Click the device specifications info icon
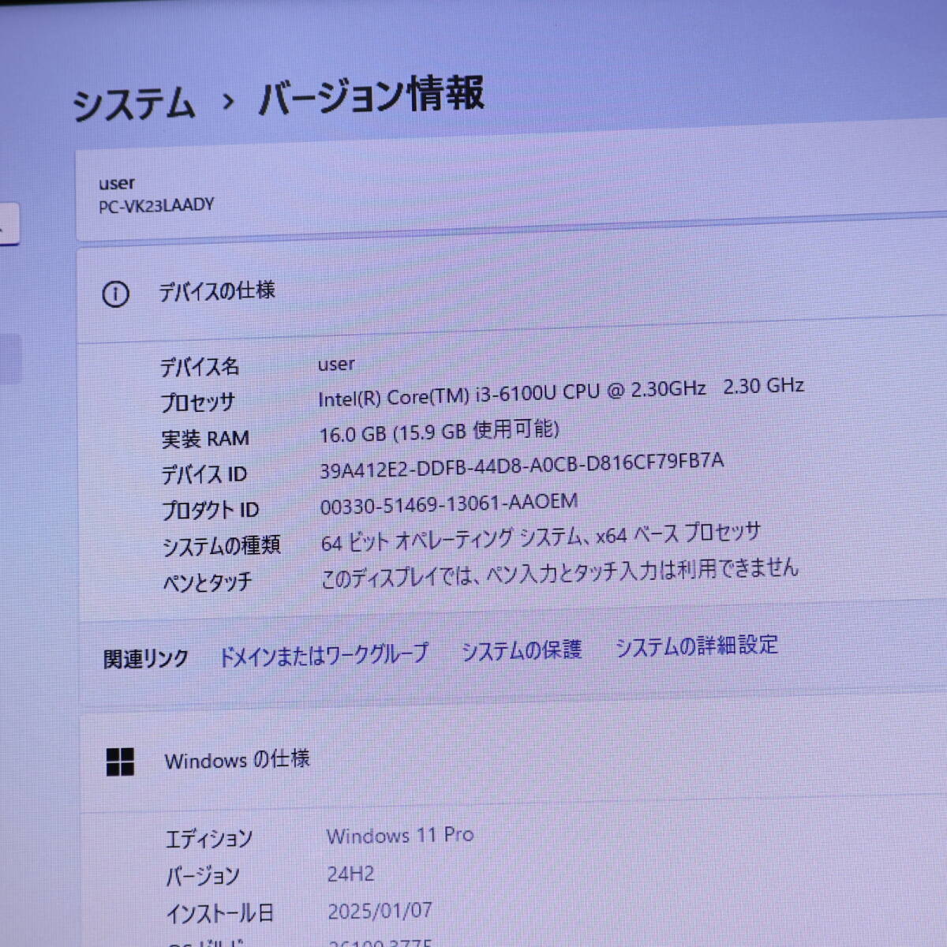The width and height of the screenshot is (947, 947). (115, 294)
